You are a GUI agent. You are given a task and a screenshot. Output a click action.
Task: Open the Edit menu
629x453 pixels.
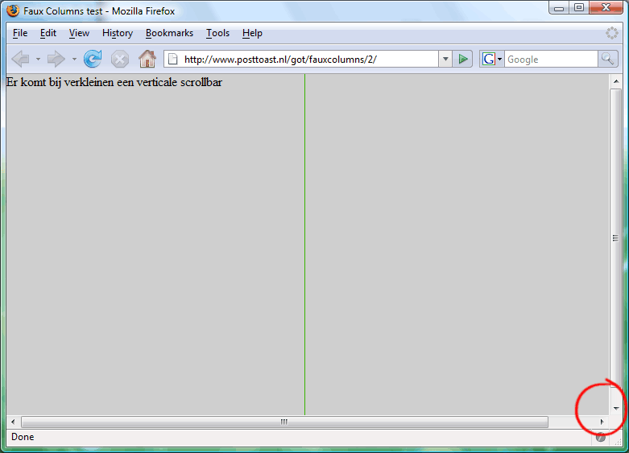(x=48, y=33)
